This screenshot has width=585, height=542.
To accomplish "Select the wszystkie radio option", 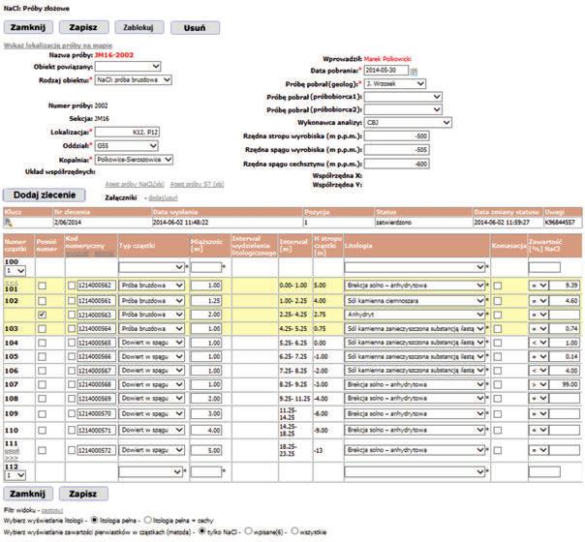I will click(294, 530).
